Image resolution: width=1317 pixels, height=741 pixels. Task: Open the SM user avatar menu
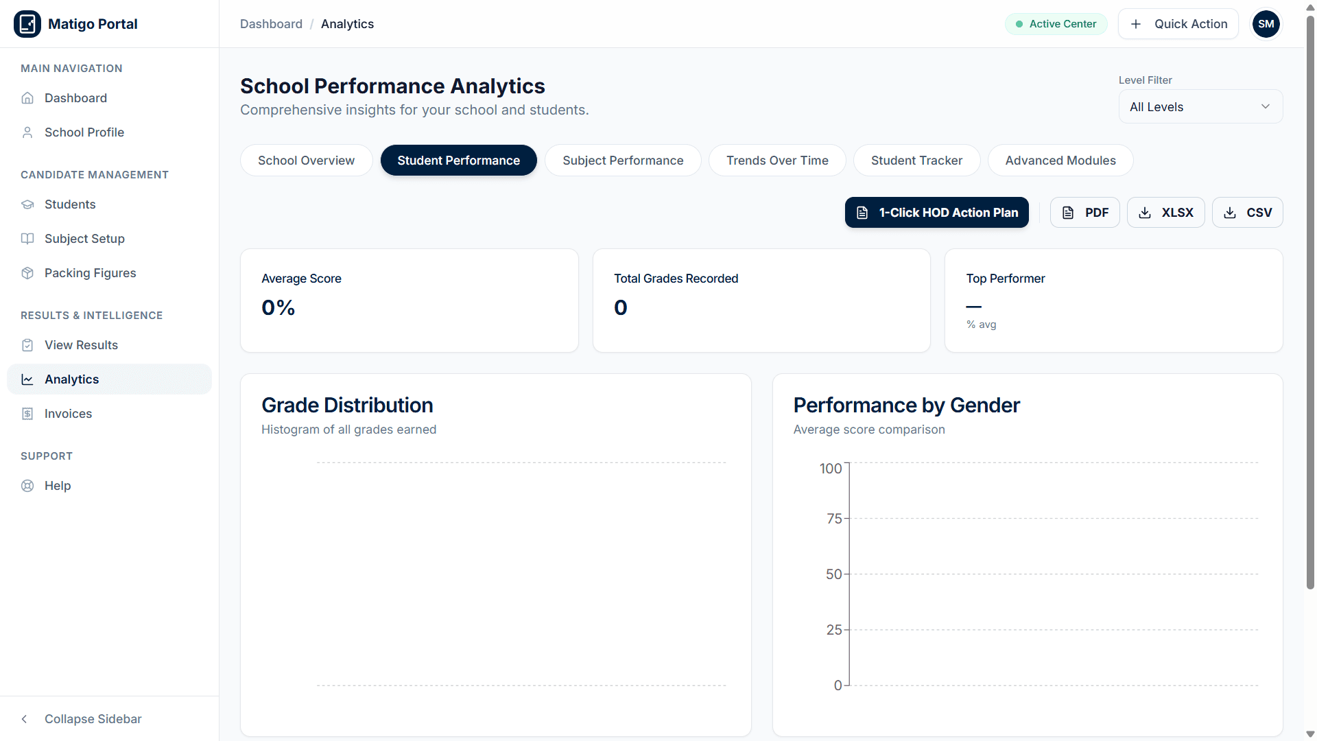[1266, 24]
